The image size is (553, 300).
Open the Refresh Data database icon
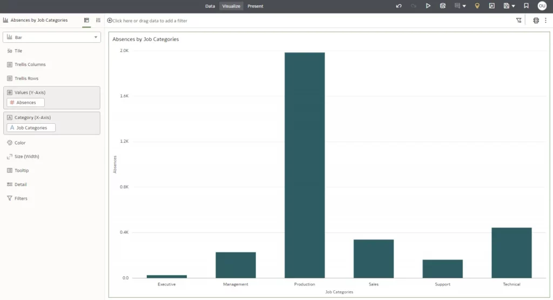[x=443, y=6]
